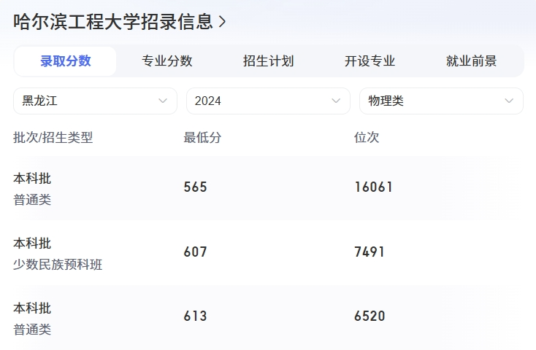Select the 录取分数 tab
Screen dimensions: 536x350
[x=66, y=61]
